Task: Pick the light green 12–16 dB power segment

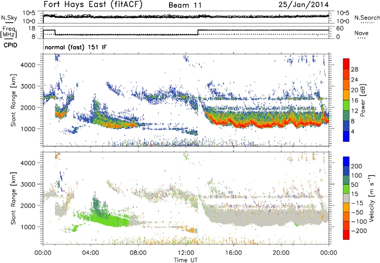Action: 346,105
